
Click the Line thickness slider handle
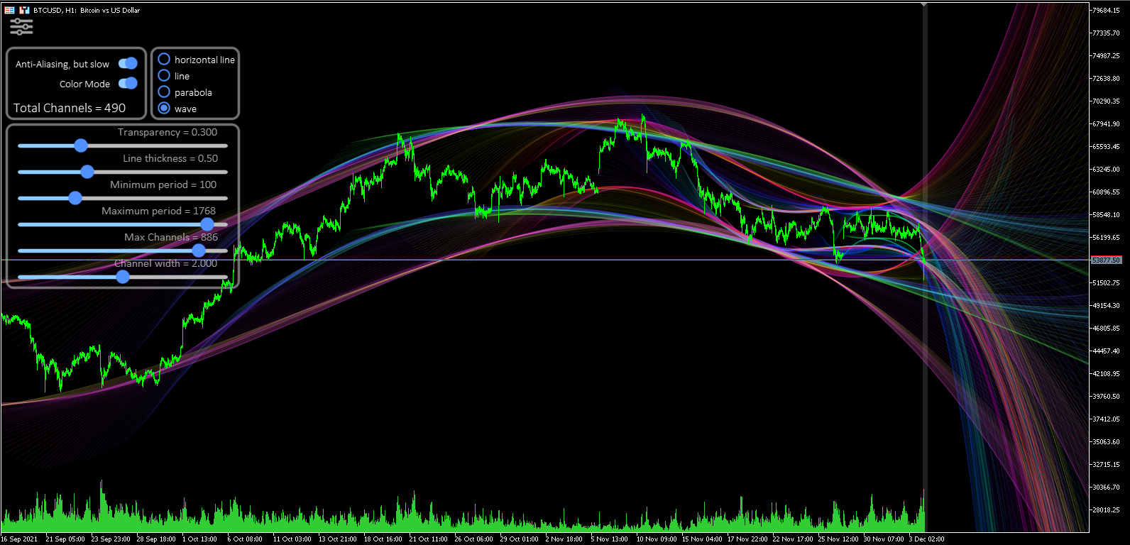click(x=87, y=172)
